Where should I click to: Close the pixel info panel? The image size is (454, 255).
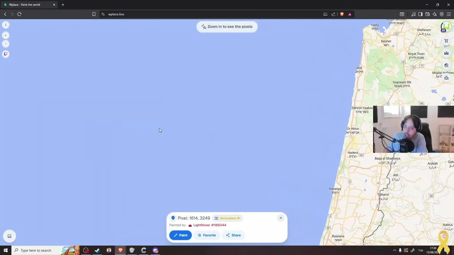point(281,218)
